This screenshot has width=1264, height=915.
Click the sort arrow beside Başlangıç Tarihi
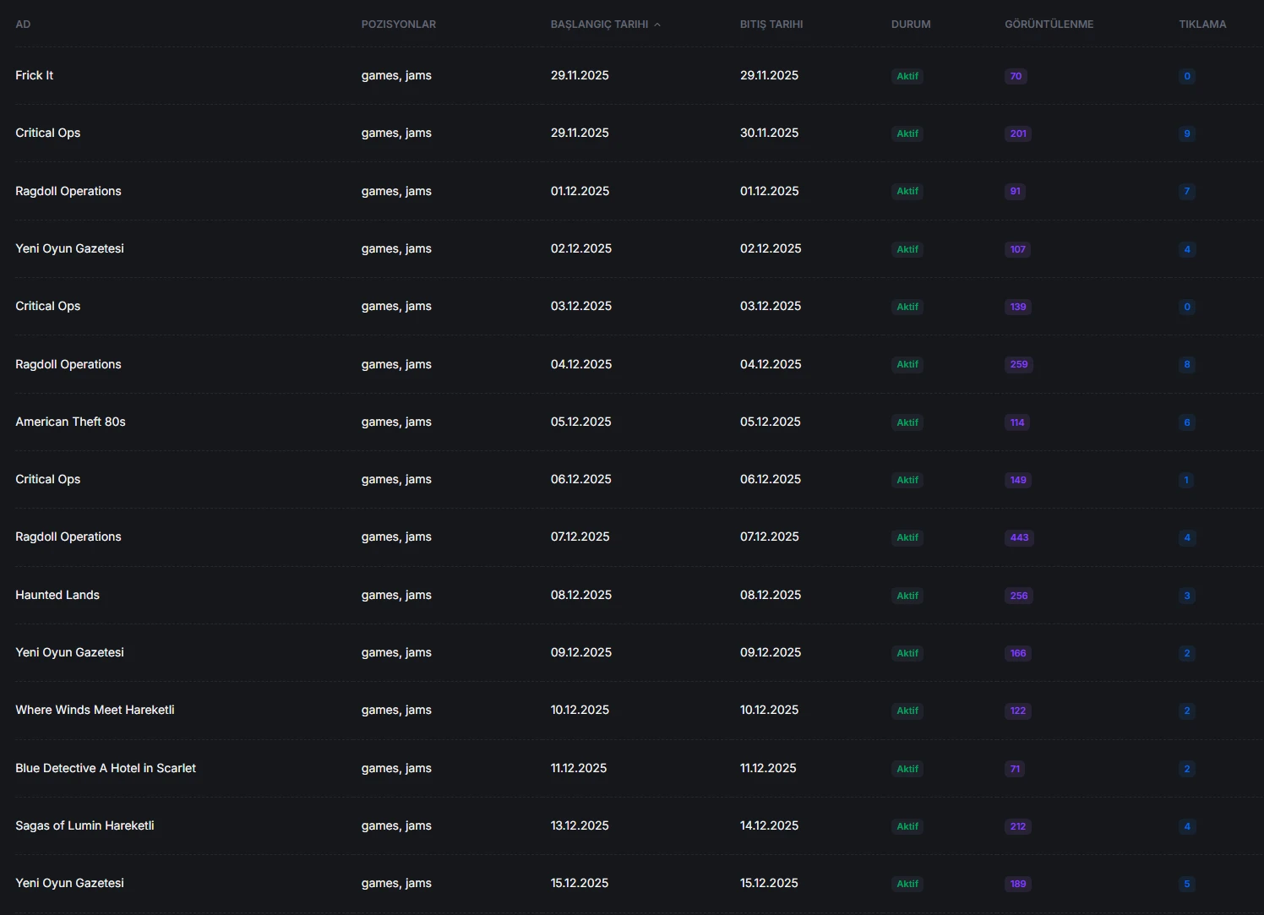pos(657,25)
